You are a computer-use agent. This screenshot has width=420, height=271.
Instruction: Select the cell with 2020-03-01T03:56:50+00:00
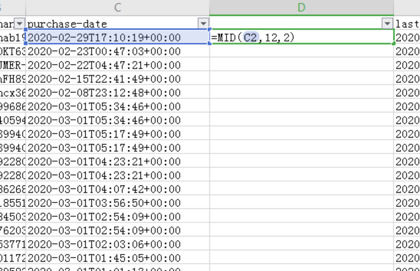point(116,203)
